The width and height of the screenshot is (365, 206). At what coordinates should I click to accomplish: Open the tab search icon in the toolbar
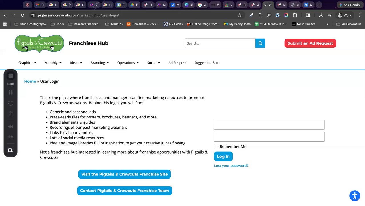(x=308, y=15)
